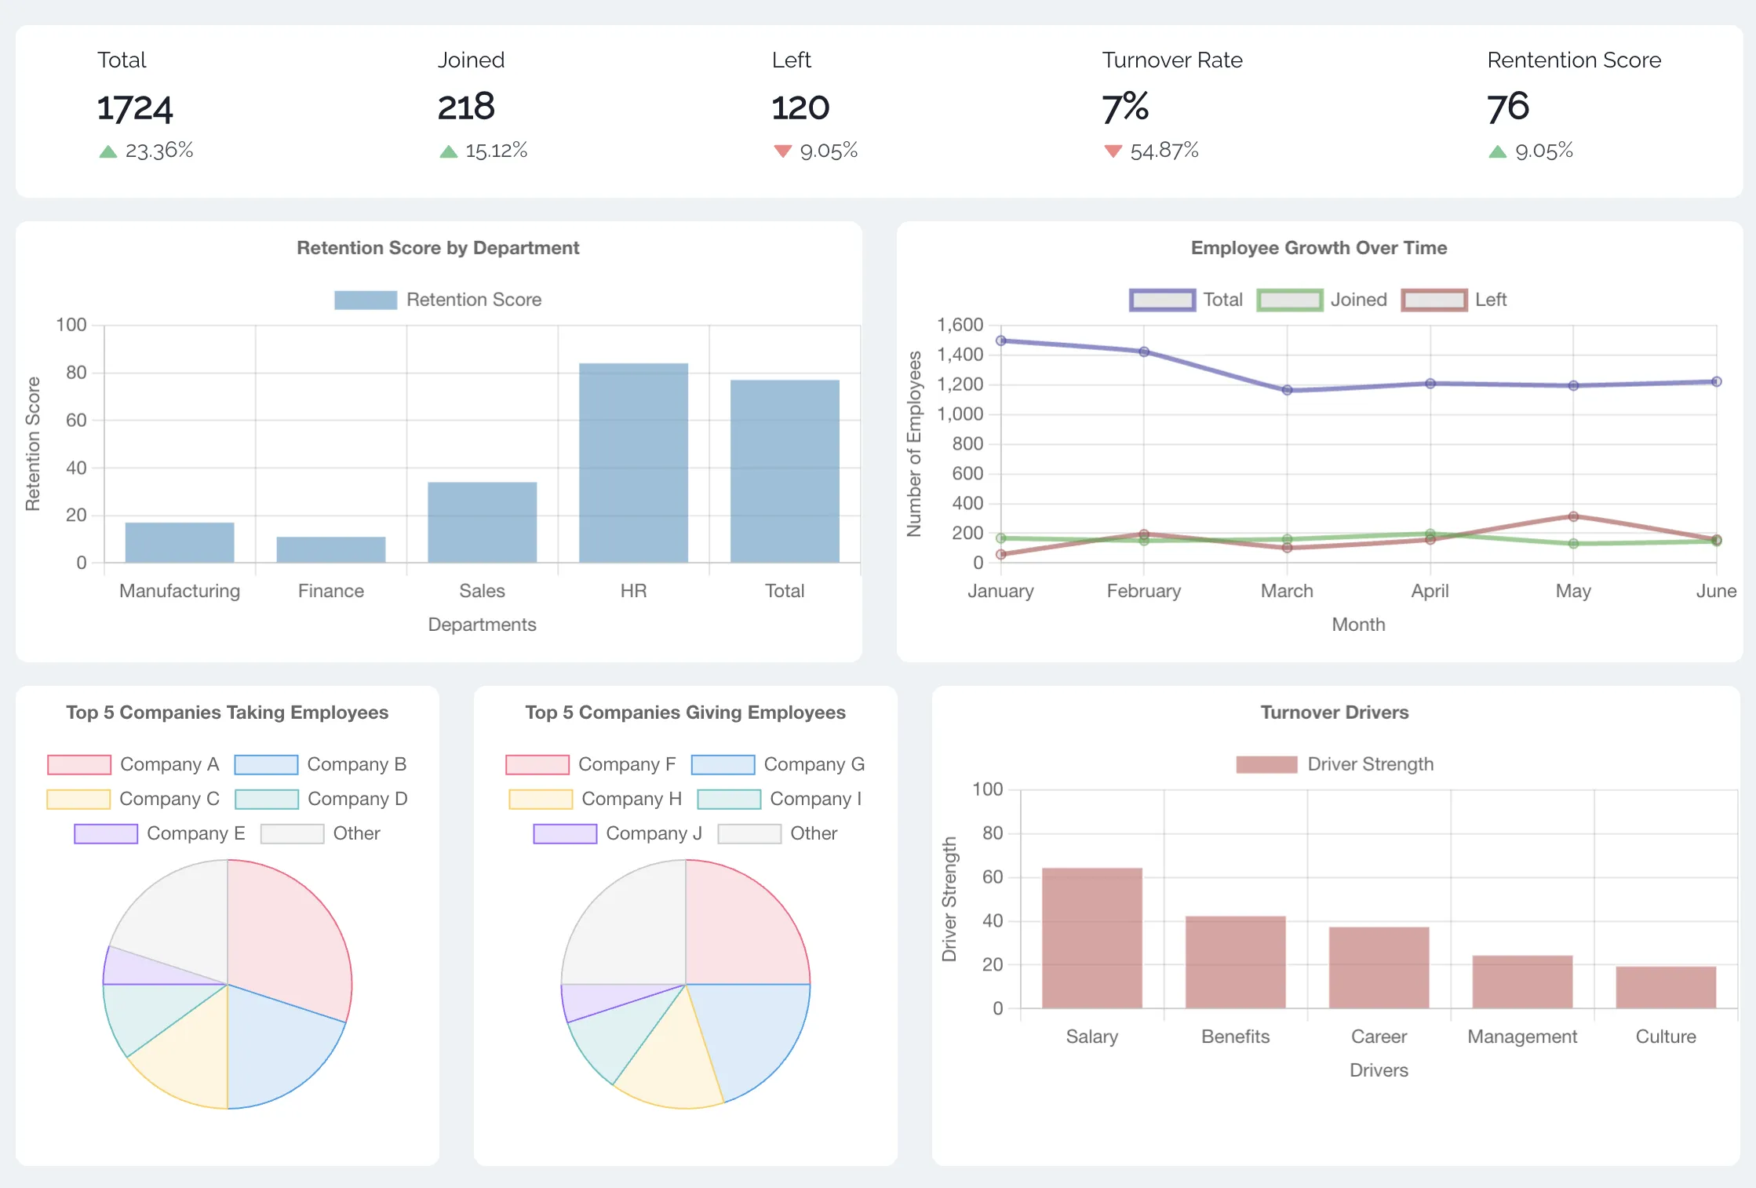Hide Company D in the taking pie legend
Viewport: 1756px width, 1188px height.
(267, 799)
